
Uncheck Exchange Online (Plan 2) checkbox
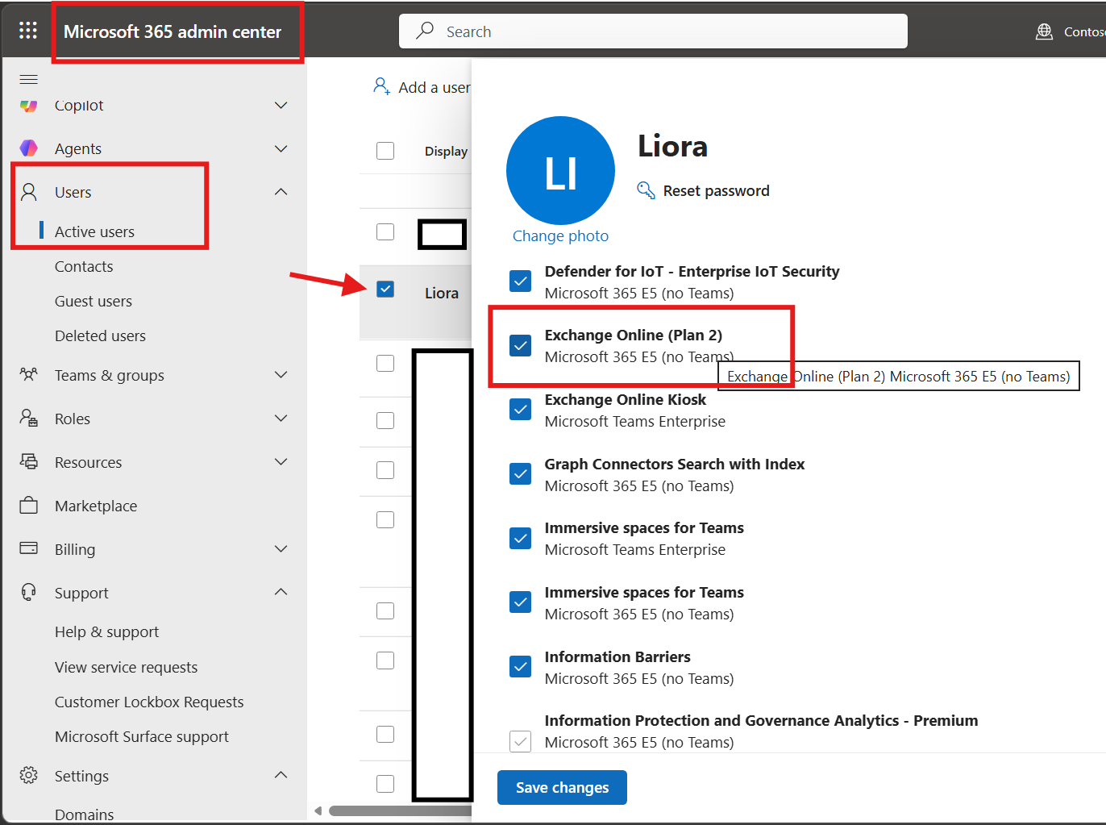521,346
